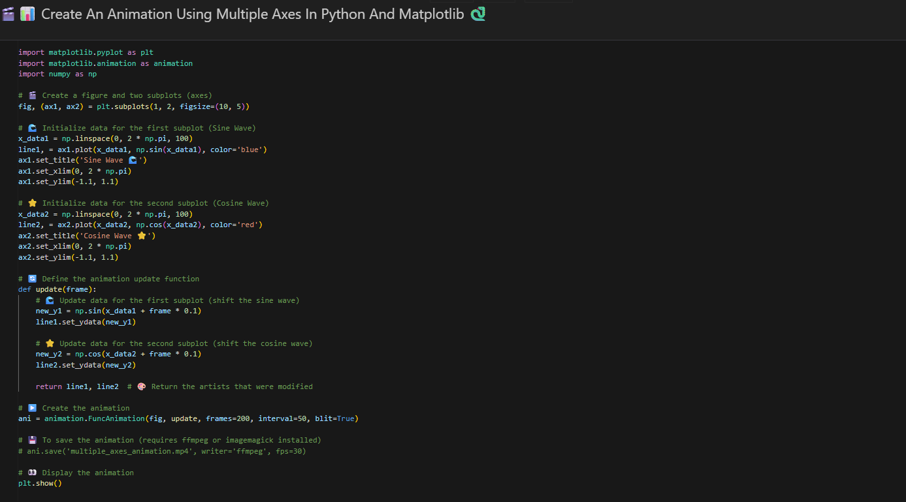Click the 'line2, = ax2.plot' line
The height and width of the screenshot is (502, 906).
point(140,225)
